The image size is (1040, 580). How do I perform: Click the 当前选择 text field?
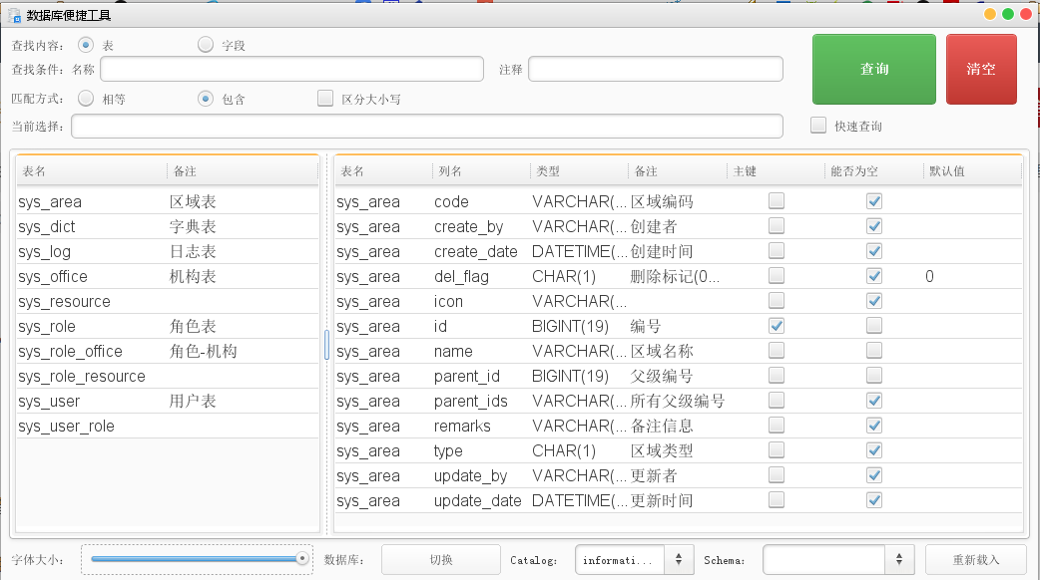point(427,127)
